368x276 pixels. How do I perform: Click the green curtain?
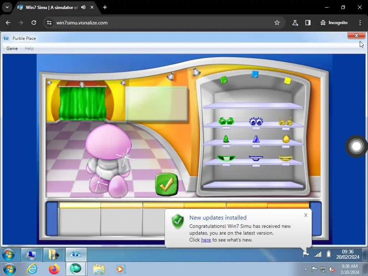tap(83, 103)
